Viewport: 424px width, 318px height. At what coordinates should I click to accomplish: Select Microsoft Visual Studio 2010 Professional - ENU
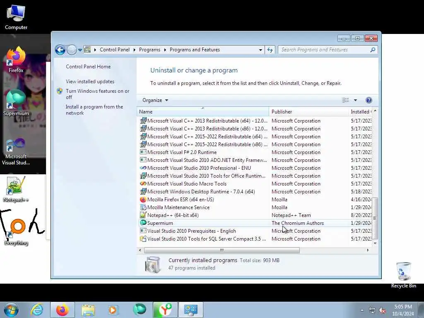click(255, 168)
